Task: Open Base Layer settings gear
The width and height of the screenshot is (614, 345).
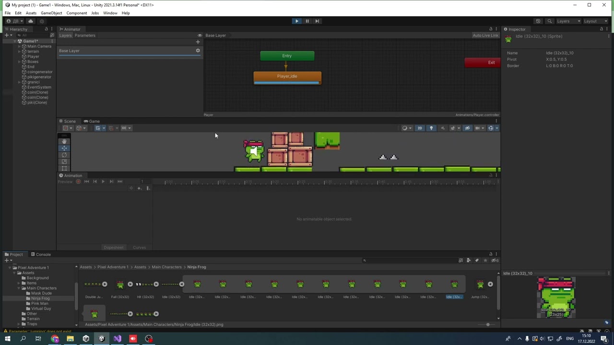Action: (198, 51)
